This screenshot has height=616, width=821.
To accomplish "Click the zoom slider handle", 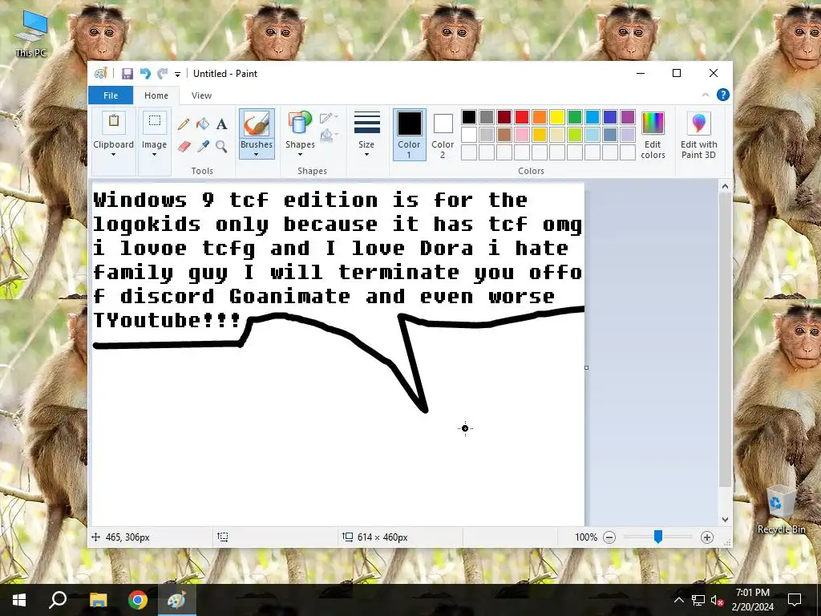I will 658,537.
